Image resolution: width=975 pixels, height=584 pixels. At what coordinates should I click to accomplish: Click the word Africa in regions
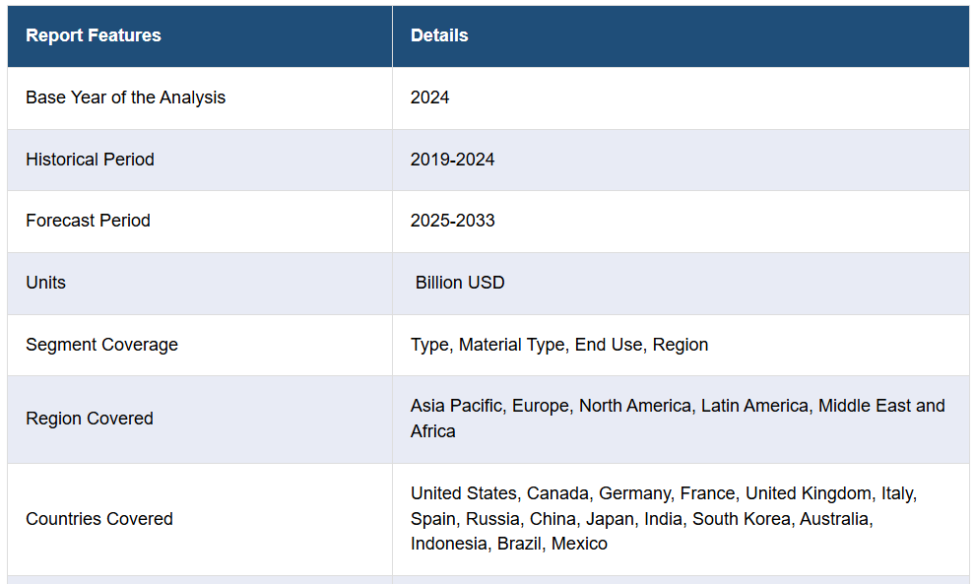(432, 431)
